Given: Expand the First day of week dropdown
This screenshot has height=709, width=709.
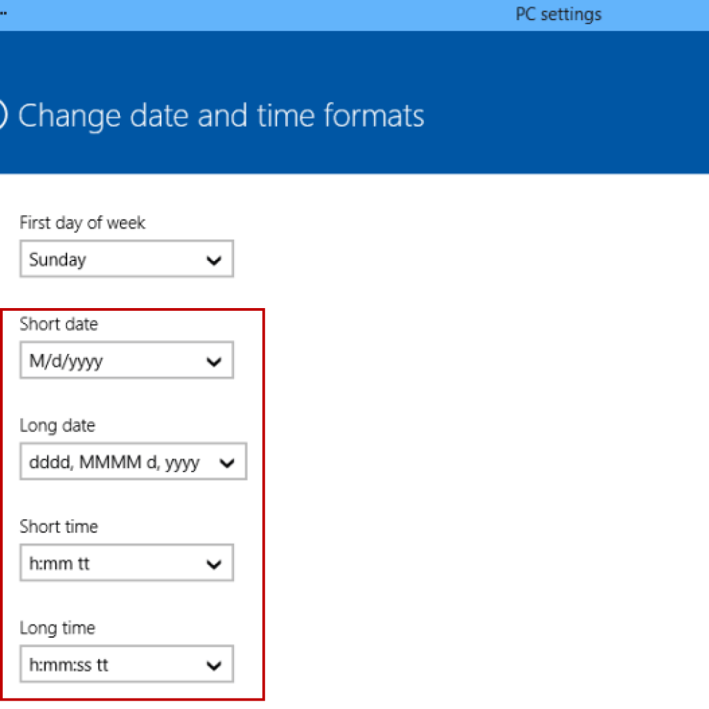Looking at the screenshot, I should point(126,260).
